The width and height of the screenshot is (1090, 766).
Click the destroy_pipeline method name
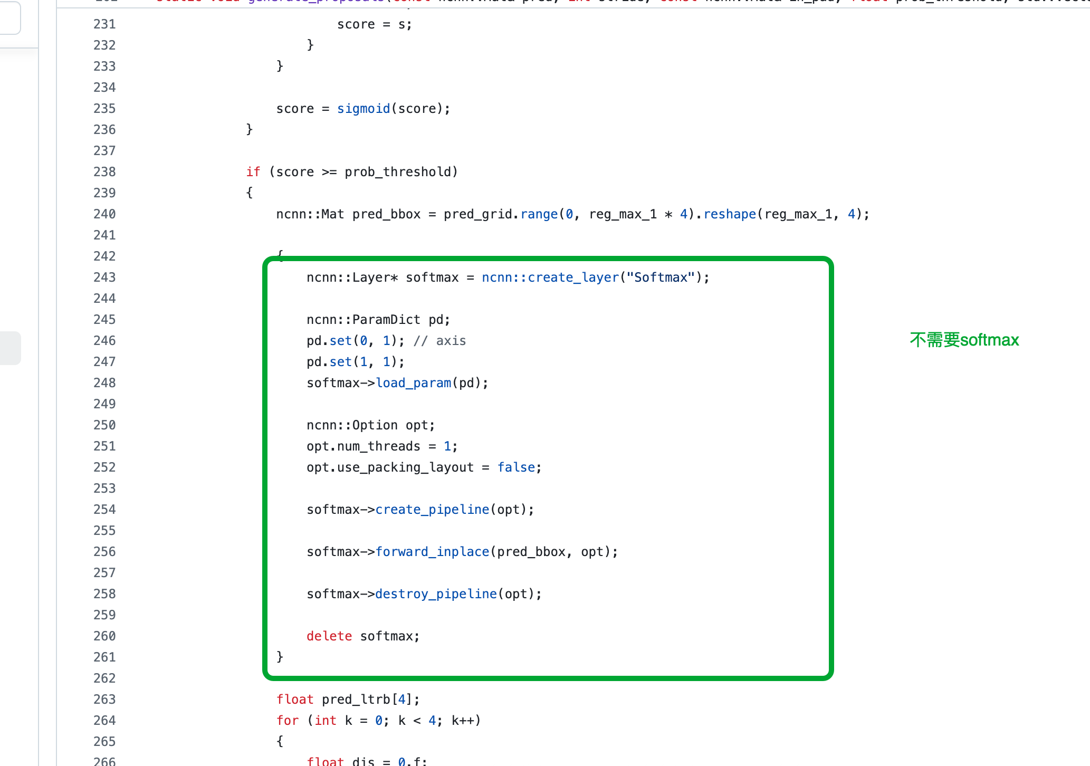[436, 594]
